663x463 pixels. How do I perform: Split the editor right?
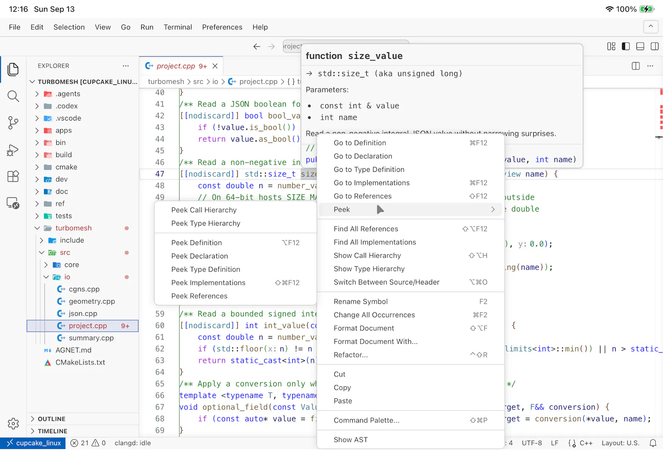click(636, 66)
